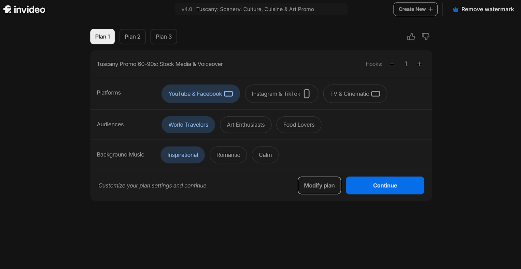Select Calm background music

pyautogui.click(x=265, y=155)
